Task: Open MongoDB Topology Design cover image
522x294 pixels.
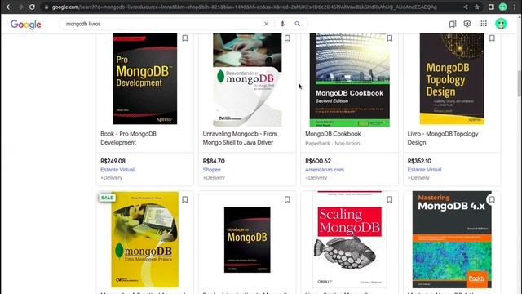Action: click(x=452, y=78)
